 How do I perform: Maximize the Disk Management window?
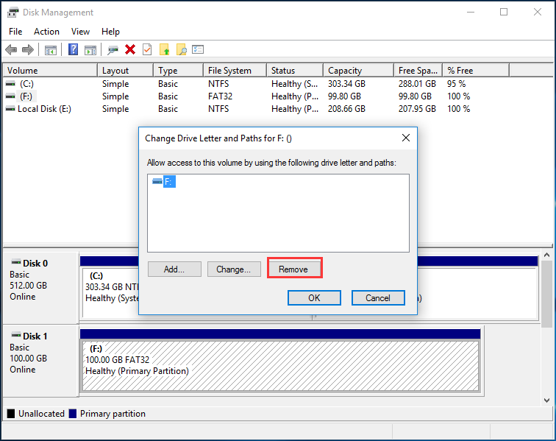coord(504,12)
